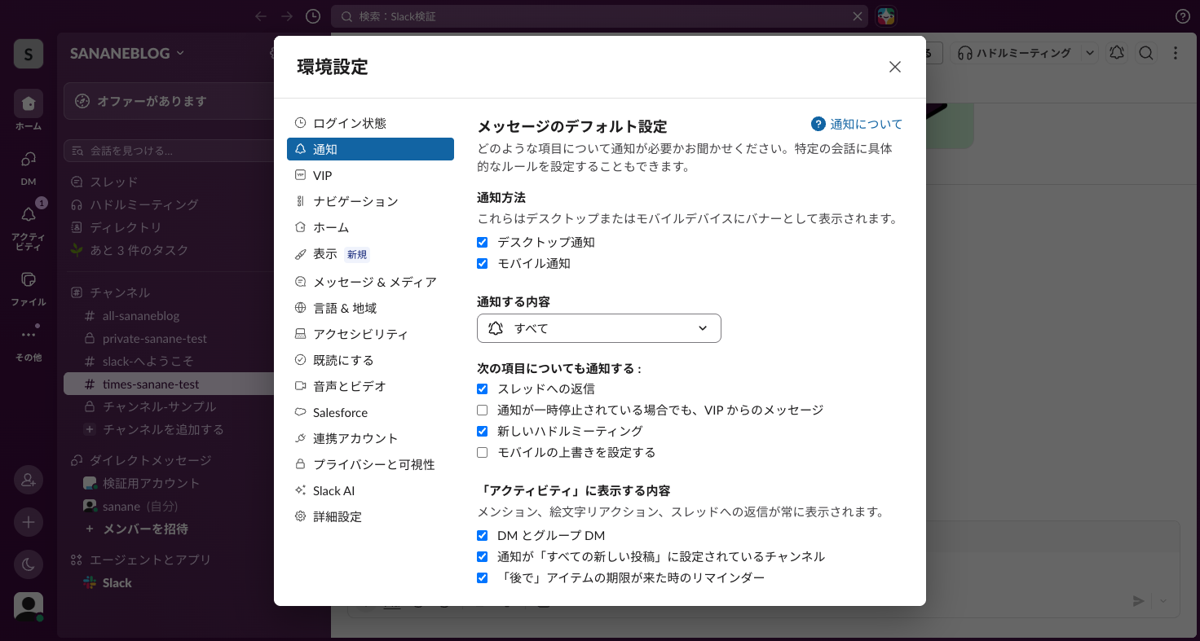Image resolution: width=1200 pixels, height=641 pixels.
Task: Open アクセシビリティ settings
Action: [370, 334]
